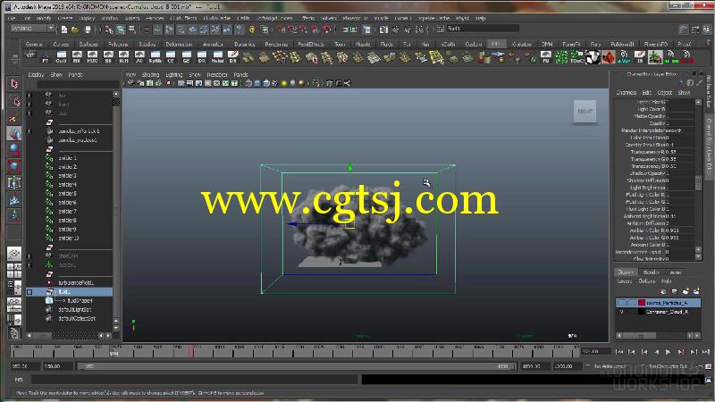Toggle display type box of source_Particles_A layer
This screenshot has height=402, width=715.
click(x=632, y=303)
